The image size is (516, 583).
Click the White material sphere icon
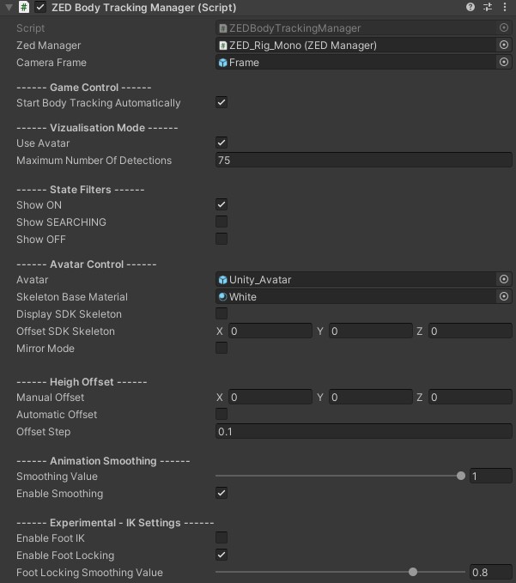pos(222,297)
